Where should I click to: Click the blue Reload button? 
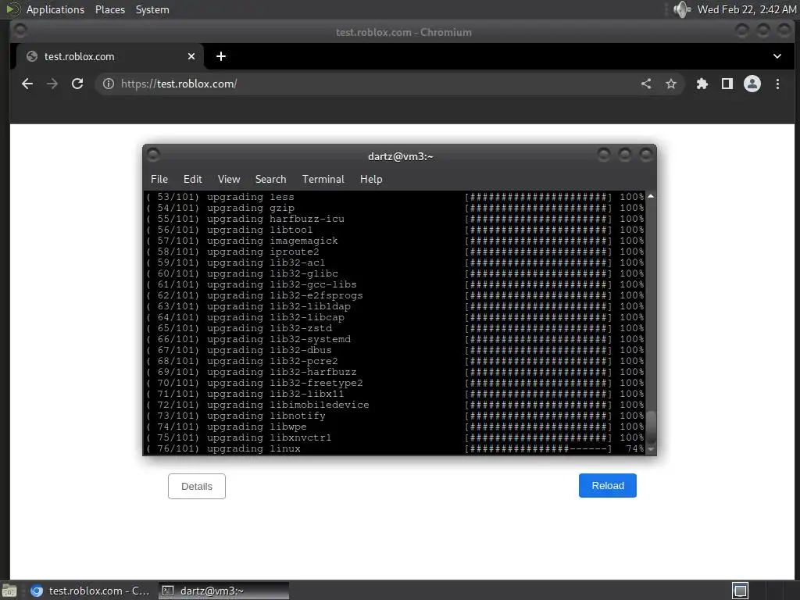[608, 486]
